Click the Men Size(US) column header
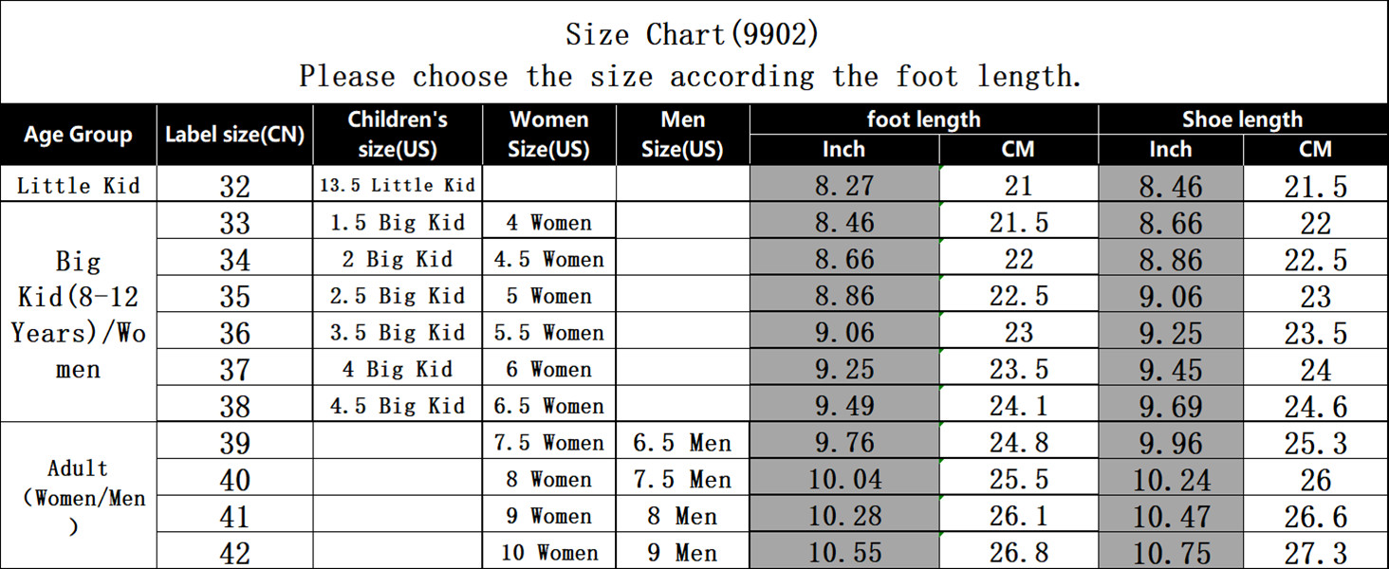 [683, 135]
